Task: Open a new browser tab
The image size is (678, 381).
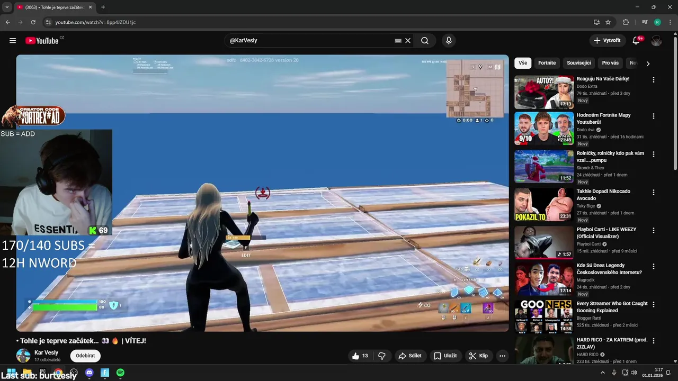Action: coord(103,7)
